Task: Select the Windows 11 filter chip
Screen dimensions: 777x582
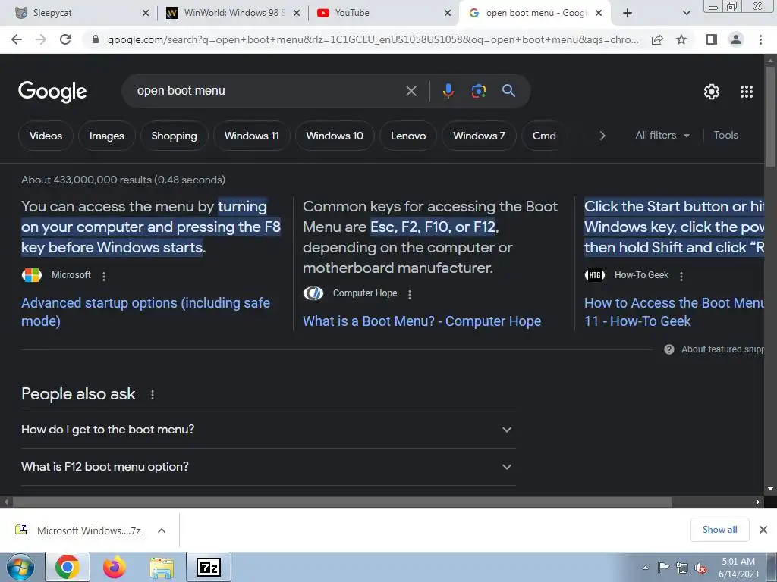Action: pyautogui.click(x=252, y=136)
